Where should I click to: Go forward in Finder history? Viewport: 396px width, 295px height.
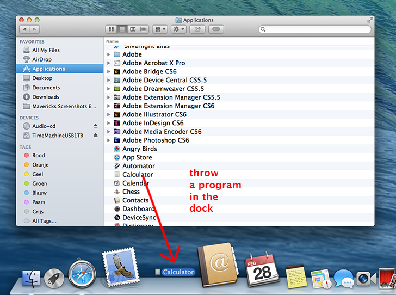click(35, 29)
